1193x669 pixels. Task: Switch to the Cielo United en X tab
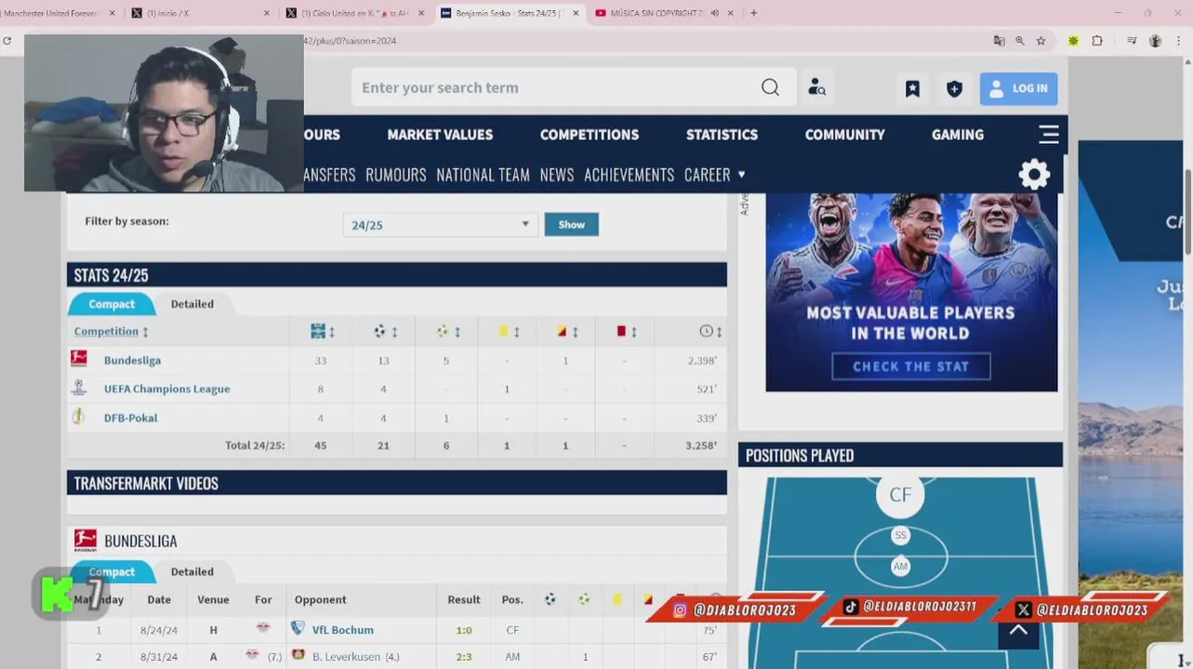(x=353, y=13)
